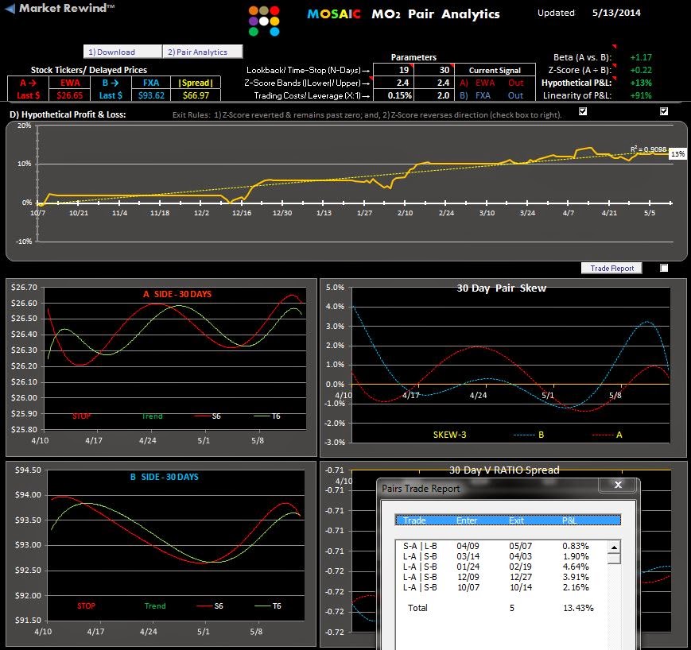
Task: Click the P&L column header in report
Action: [569, 520]
